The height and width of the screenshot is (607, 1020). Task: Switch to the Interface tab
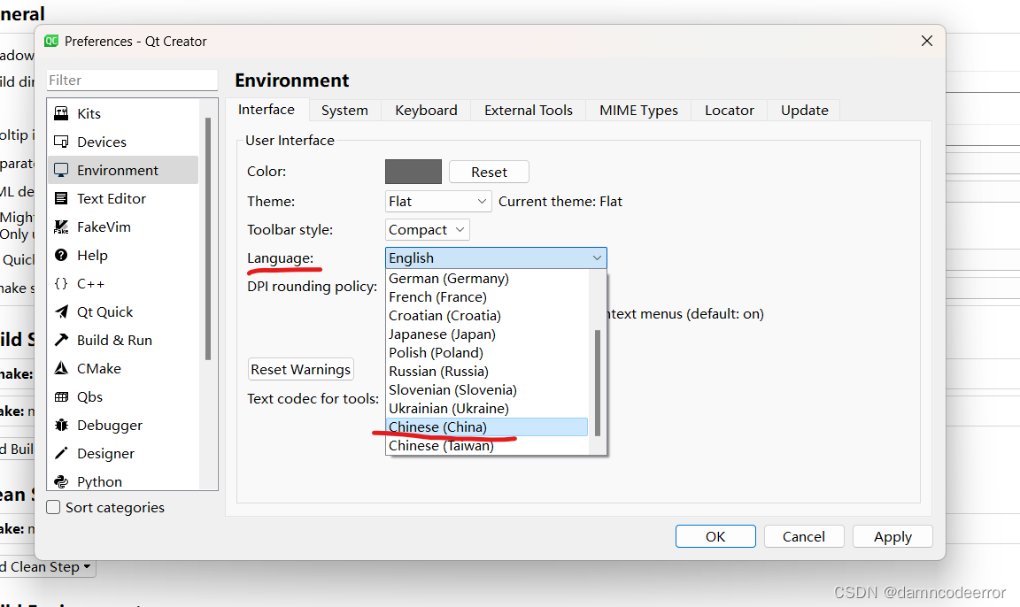(266, 109)
